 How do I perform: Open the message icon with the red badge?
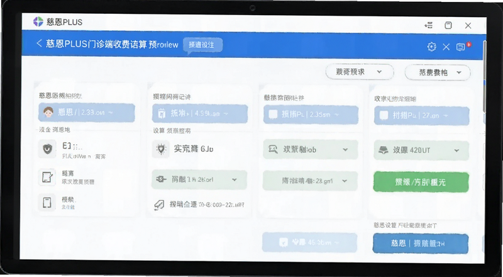pos(461,48)
